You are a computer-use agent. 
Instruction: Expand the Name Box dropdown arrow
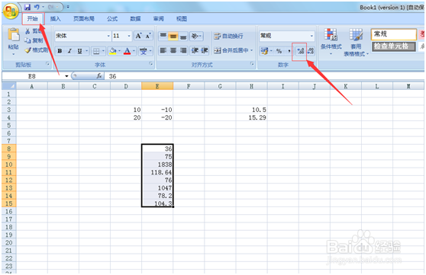66,76
